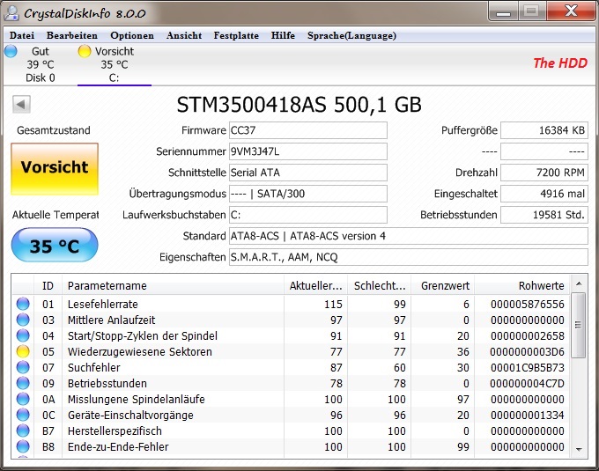This screenshot has width=599, height=471.
Task: Click the ID column header
Action: point(48,285)
